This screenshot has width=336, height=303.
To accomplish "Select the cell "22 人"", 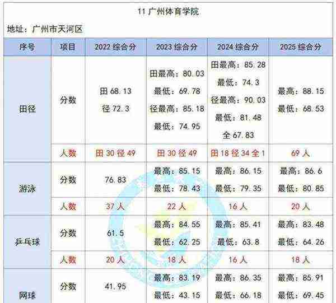I will 176,206.
